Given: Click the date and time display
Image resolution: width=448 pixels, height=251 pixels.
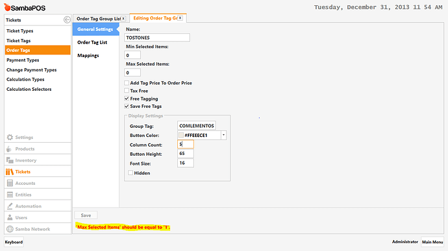Looking at the screenshot, I should [378, 7].
